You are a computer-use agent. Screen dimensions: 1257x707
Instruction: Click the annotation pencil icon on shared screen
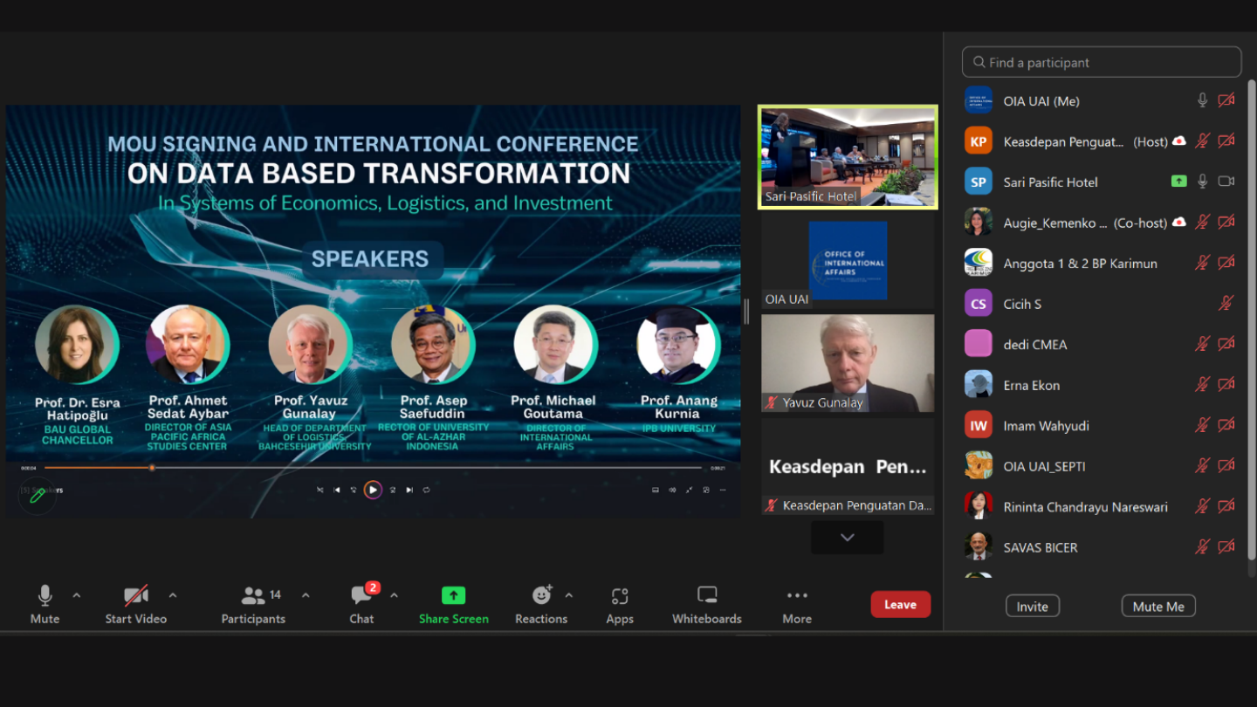[38, 495]
